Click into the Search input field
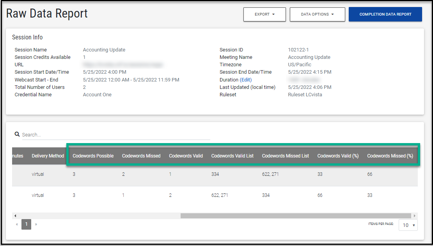 [x=115, y=135]
